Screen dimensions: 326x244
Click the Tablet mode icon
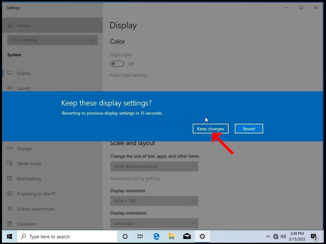(10, 164)
